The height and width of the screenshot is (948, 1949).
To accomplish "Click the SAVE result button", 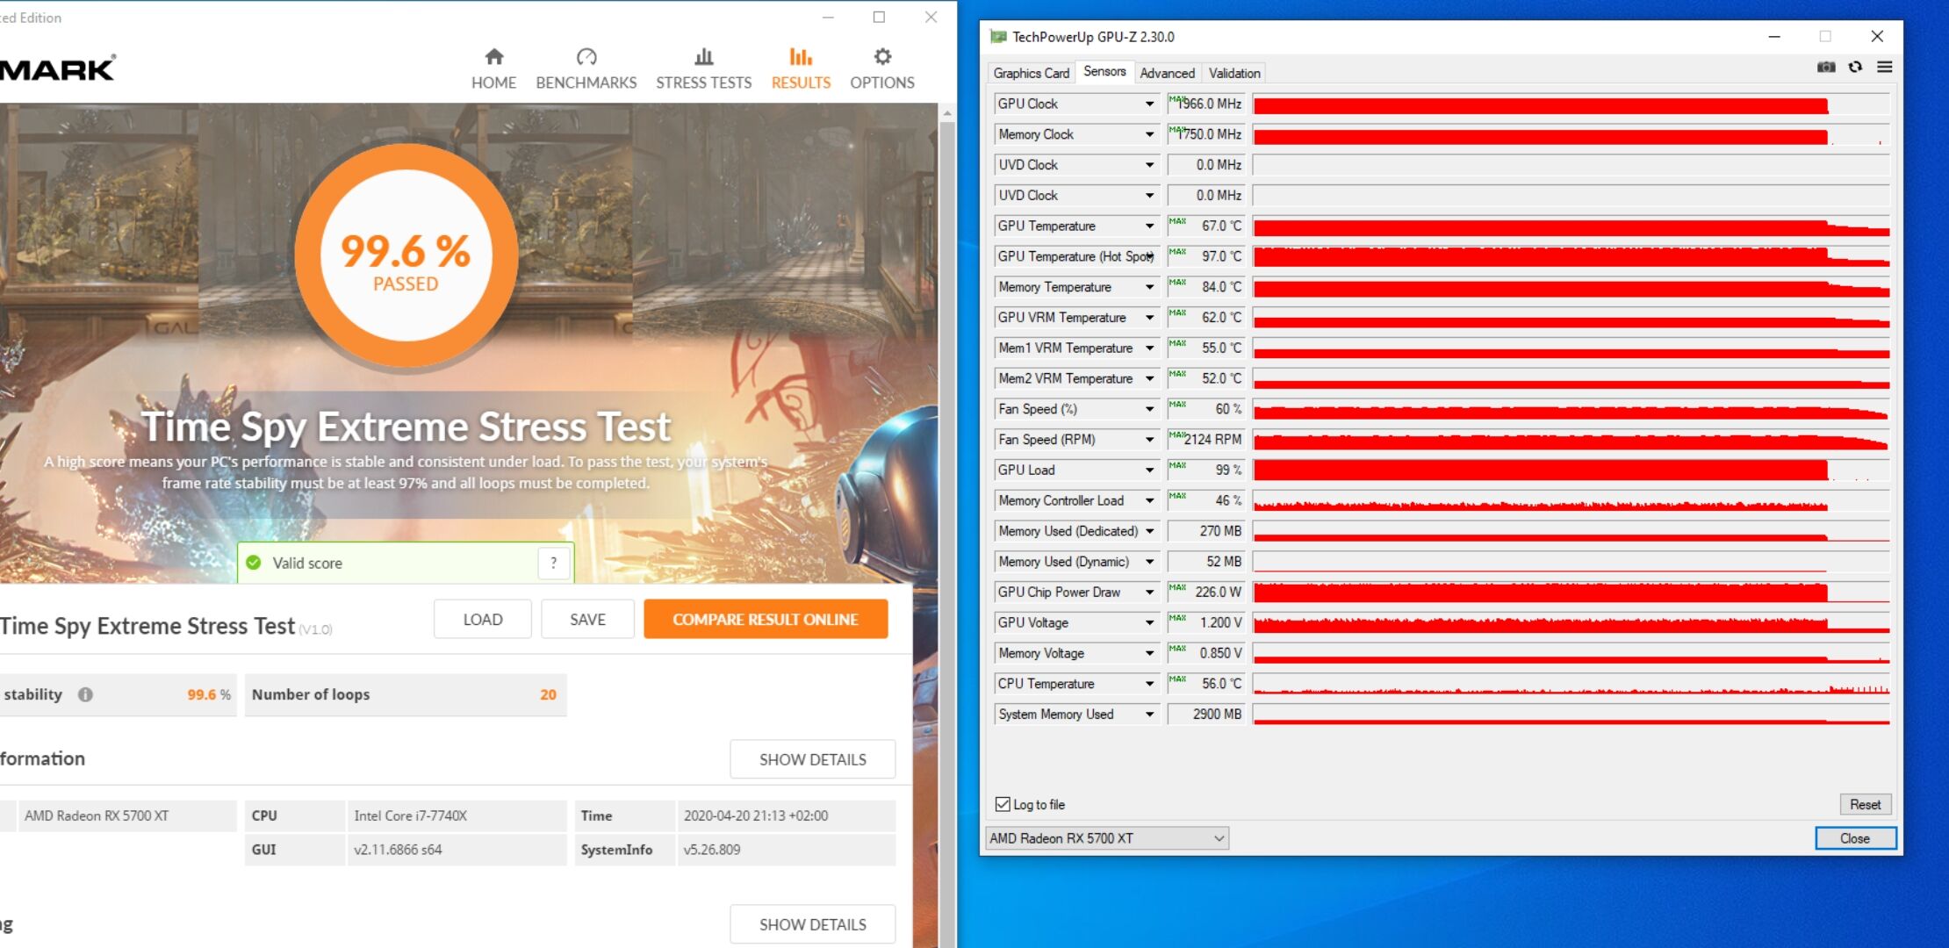I will click(x=587, y=619).
